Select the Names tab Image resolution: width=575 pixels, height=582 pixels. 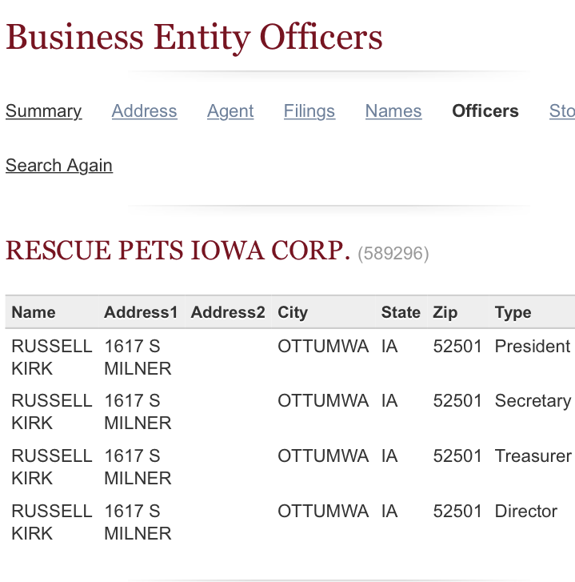point(393,111)
